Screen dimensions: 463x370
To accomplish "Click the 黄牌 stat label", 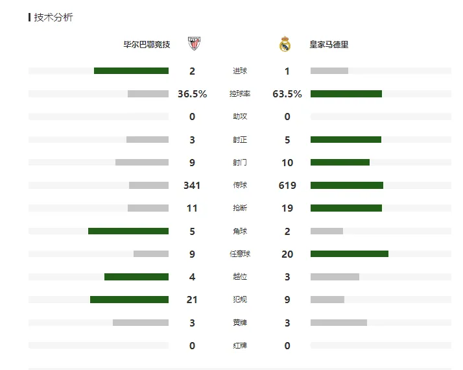I will pos(240,323).
